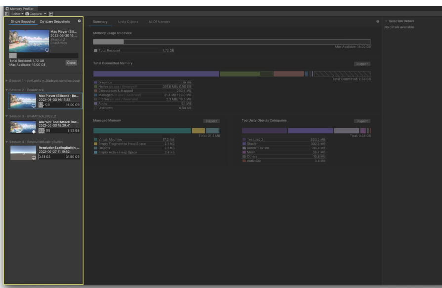This screenshot has width=442, height=288.
Task: Click the Memory usage on device bar
Action: point(232,42)
